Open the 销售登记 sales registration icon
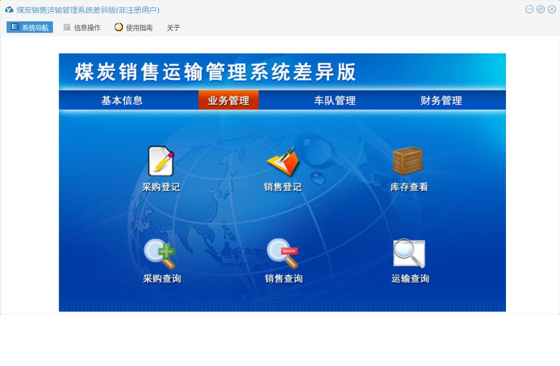The width and height of the screenshot is (560, 366). (283, 161)
